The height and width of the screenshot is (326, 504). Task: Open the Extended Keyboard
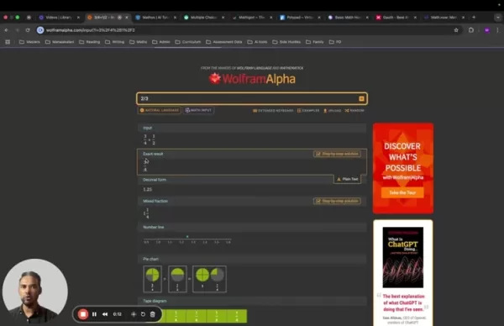(x=273, y=111)
